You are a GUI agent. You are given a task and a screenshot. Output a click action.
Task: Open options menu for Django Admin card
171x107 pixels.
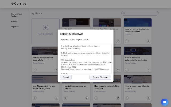coord(35,98)
